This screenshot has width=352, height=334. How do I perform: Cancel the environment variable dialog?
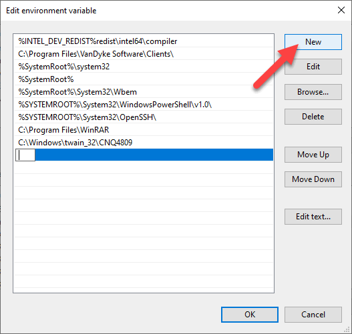(x=313, y=315)
